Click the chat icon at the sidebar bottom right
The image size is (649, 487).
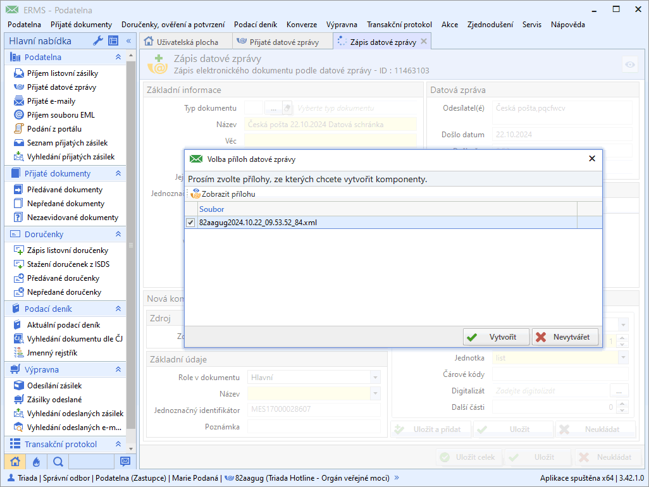[x=125, y=461]
